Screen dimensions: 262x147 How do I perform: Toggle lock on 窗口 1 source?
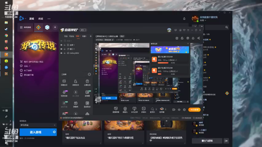[x=65, y=49]
